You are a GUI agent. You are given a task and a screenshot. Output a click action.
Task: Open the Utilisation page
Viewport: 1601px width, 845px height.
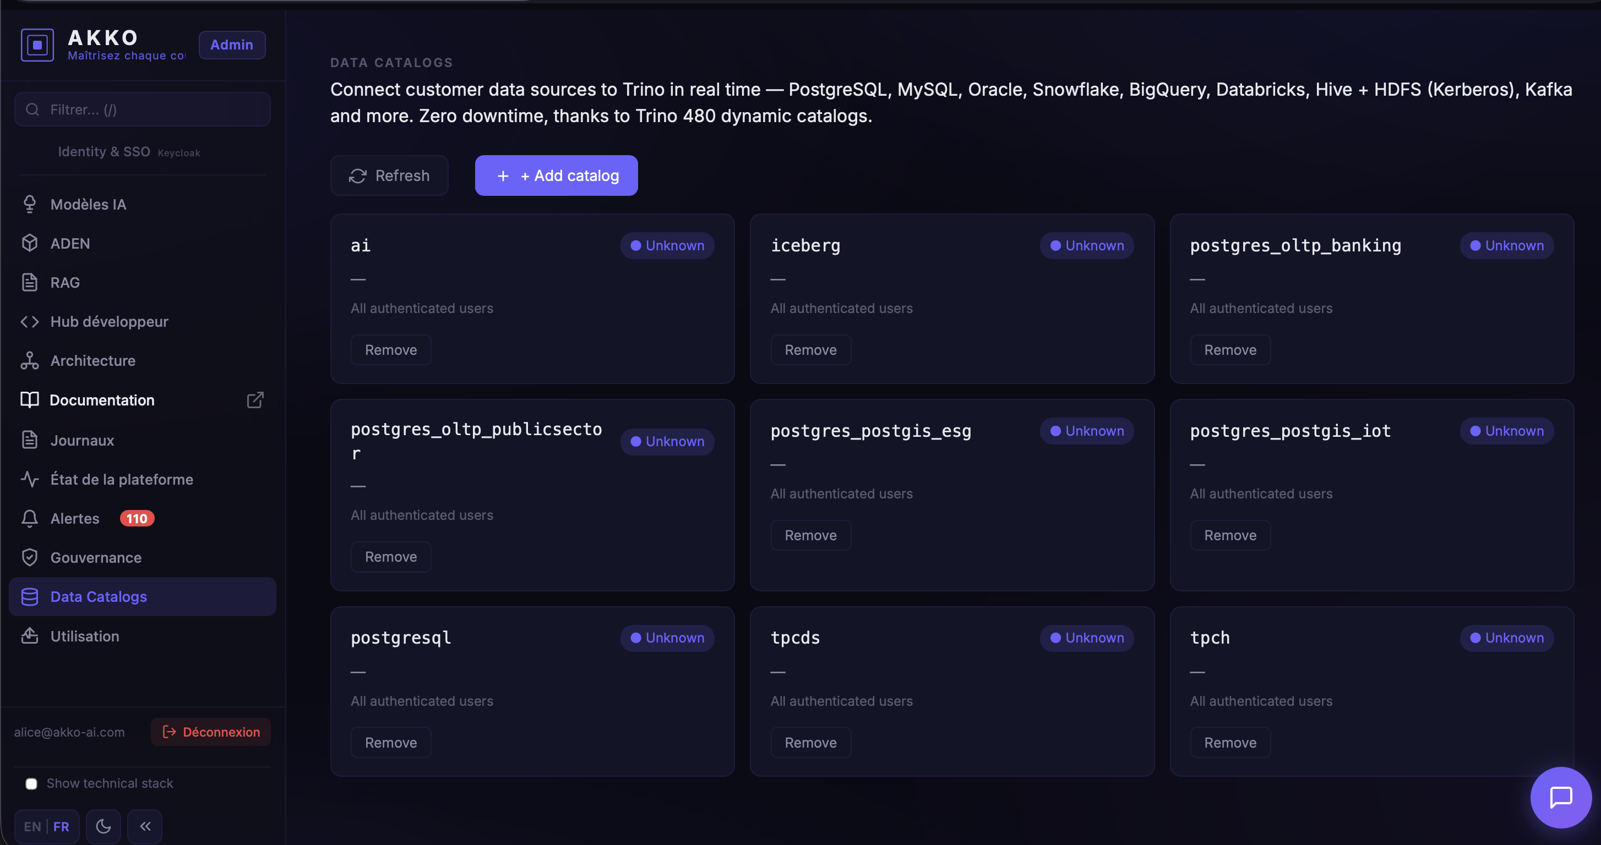[x=143, y=636]
